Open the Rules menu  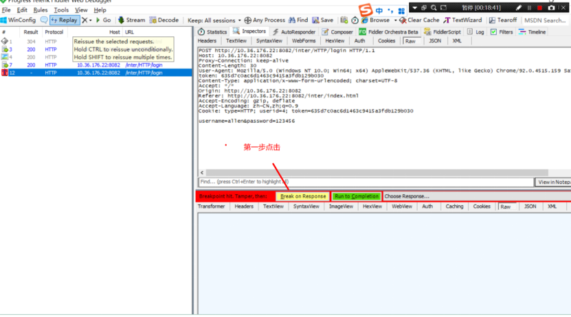pos(41,10)
